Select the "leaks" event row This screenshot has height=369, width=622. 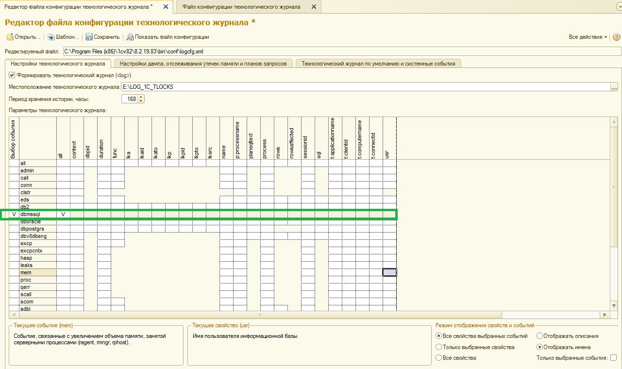coord(38,265)
